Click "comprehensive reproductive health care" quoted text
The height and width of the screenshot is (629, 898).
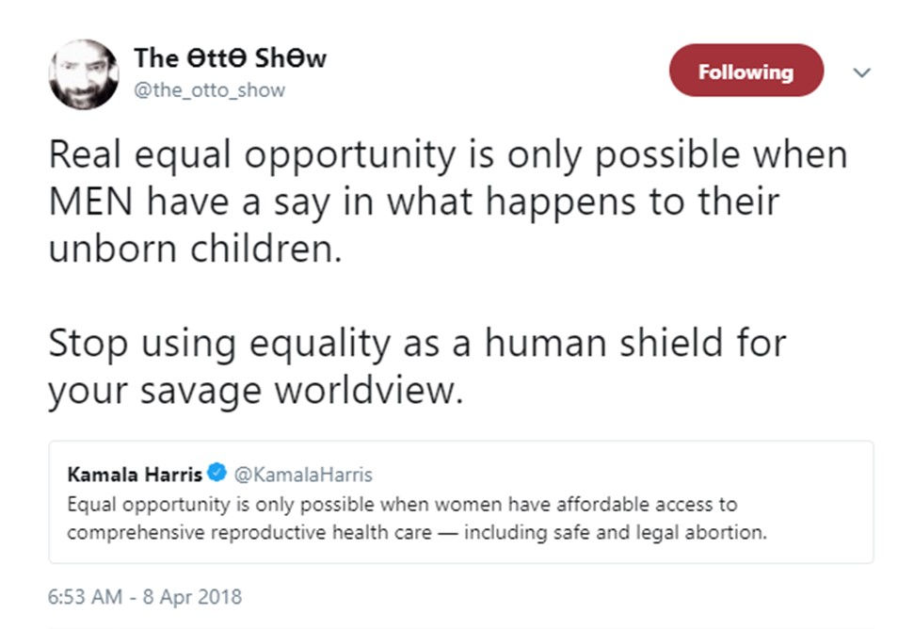point(248,531)
